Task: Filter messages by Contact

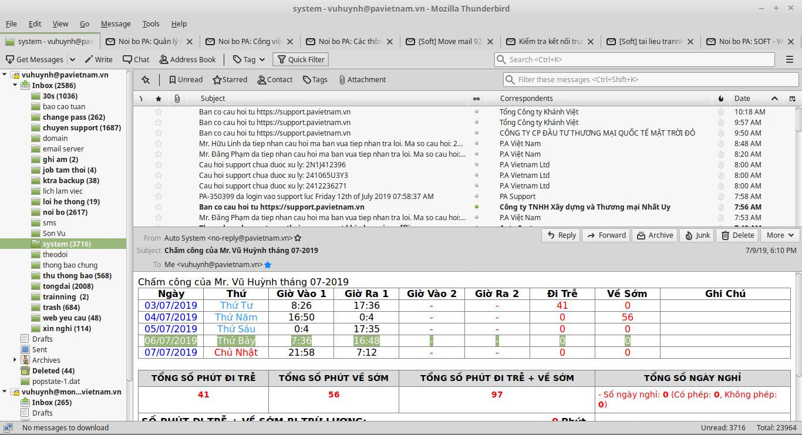Action: (275, 80)
